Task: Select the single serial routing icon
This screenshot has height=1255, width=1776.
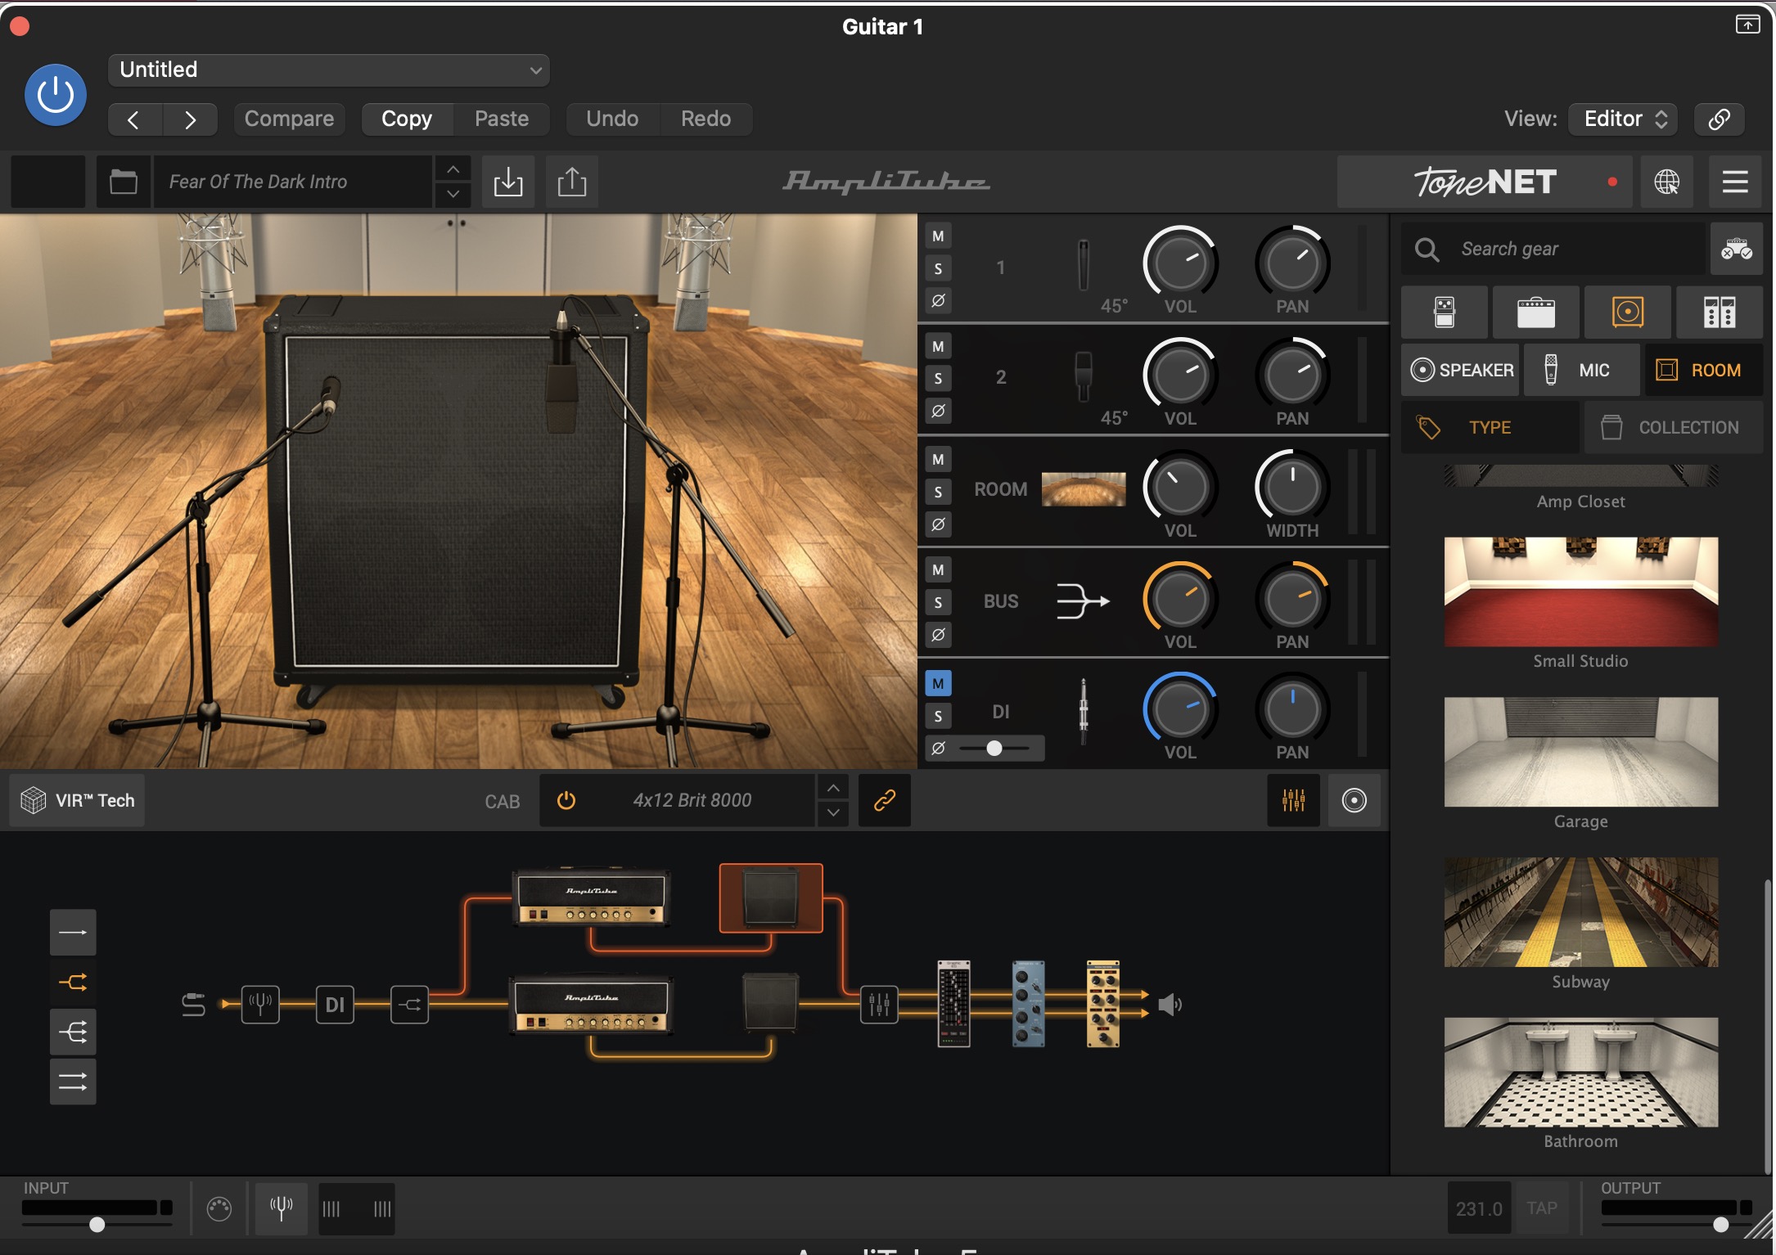Action: [x=73, y=932]
